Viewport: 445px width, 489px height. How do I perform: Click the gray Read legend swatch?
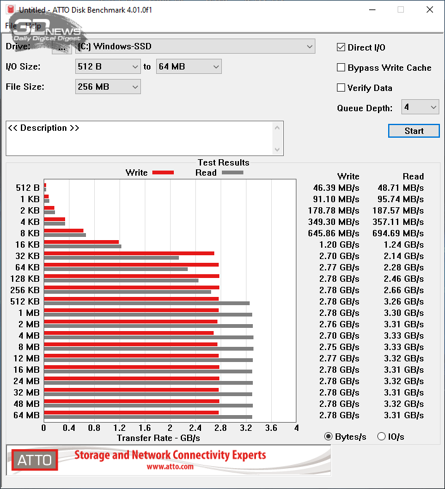tap(233, 172)
